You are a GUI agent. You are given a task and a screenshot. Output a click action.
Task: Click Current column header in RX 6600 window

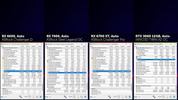click(x=22, y=46)
